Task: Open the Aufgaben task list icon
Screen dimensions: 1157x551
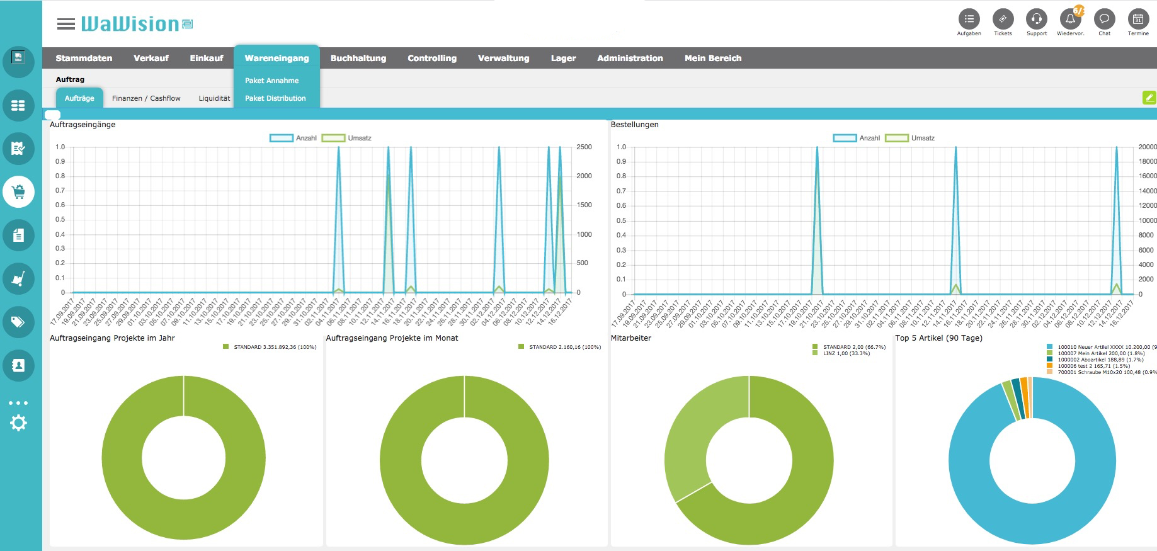Action: 969,19
